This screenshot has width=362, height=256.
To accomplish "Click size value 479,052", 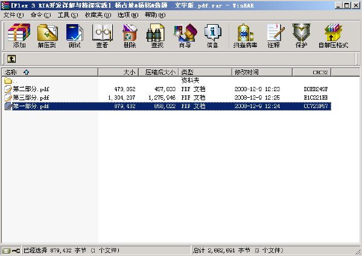I will (x=125, y=89).
